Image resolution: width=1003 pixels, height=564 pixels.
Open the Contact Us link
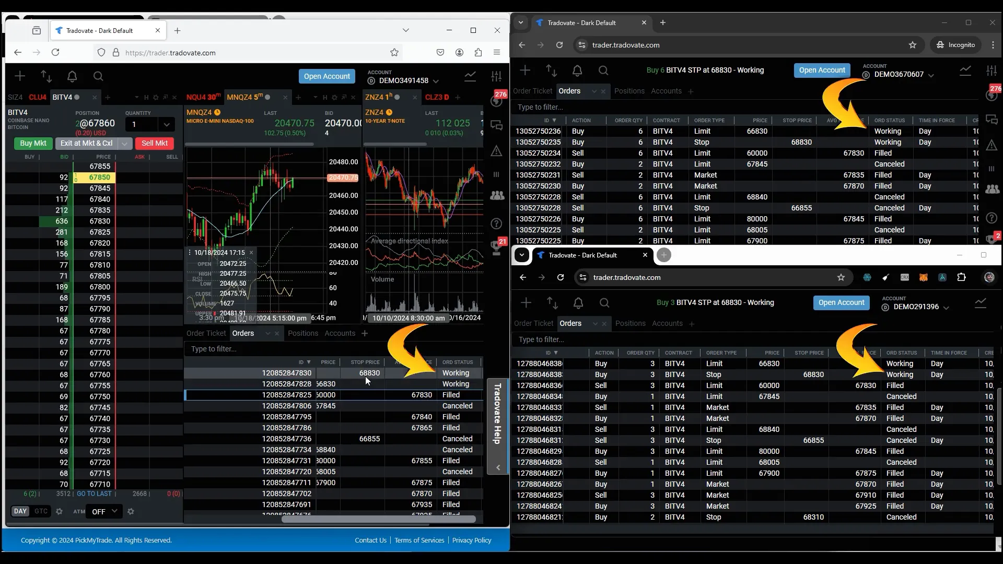point(370,540)
